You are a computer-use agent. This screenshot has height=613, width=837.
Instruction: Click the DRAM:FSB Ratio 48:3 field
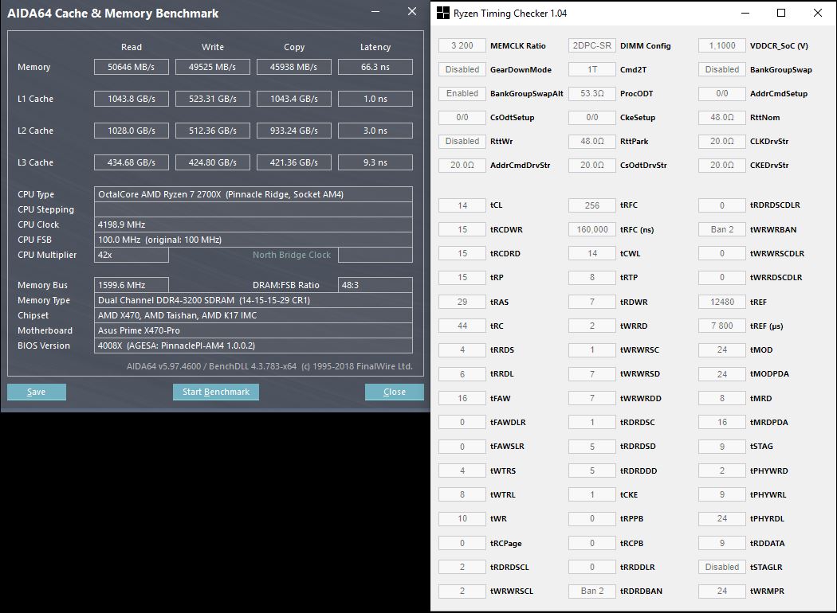[x=375, y=285]
